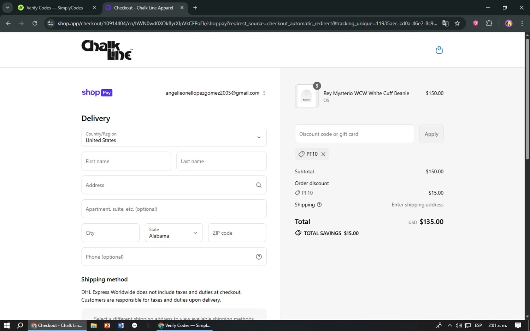Open the tab search dropdown arrow
Screen dimensions: 530x331
tap(7, 7)
